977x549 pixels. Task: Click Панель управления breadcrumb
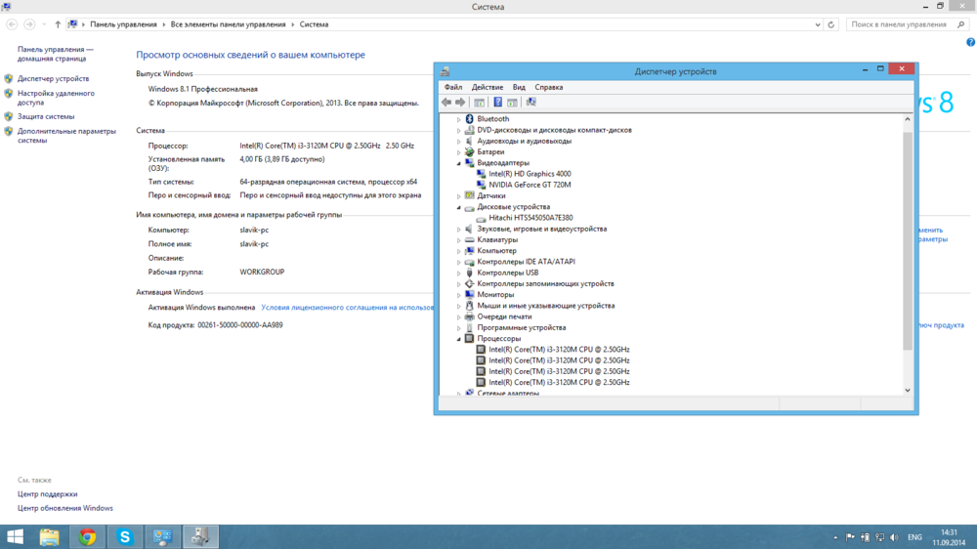[123, 25]
